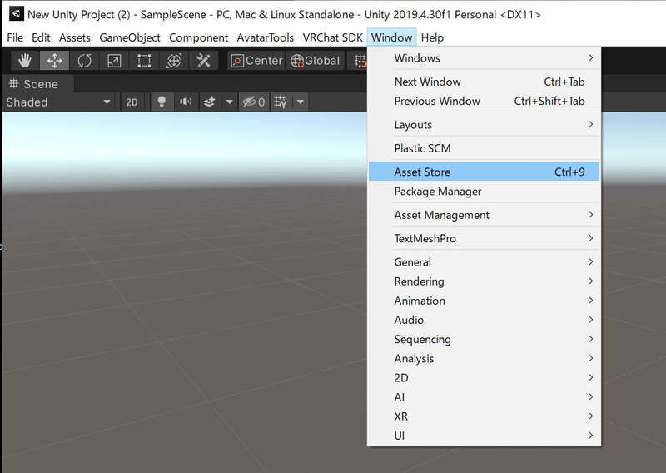The height and width of the screenshot is (473, 666).
Task: Expand the 2D submenu
Action: coord(485,378)
